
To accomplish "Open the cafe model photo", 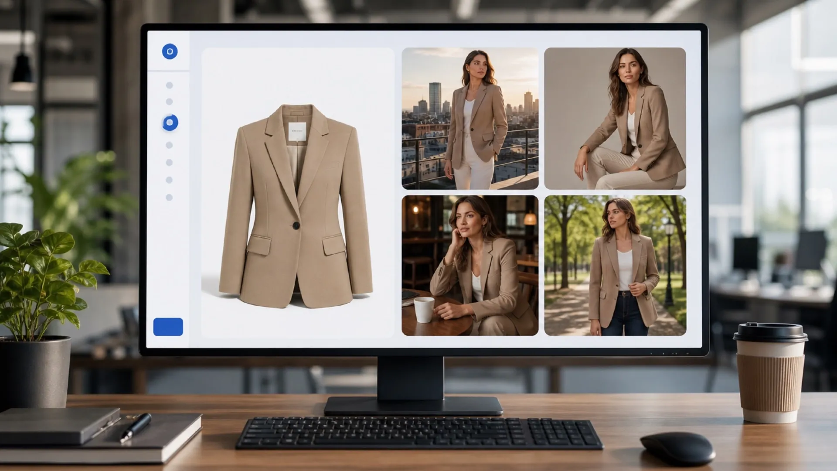I will [x=470, y=266].
